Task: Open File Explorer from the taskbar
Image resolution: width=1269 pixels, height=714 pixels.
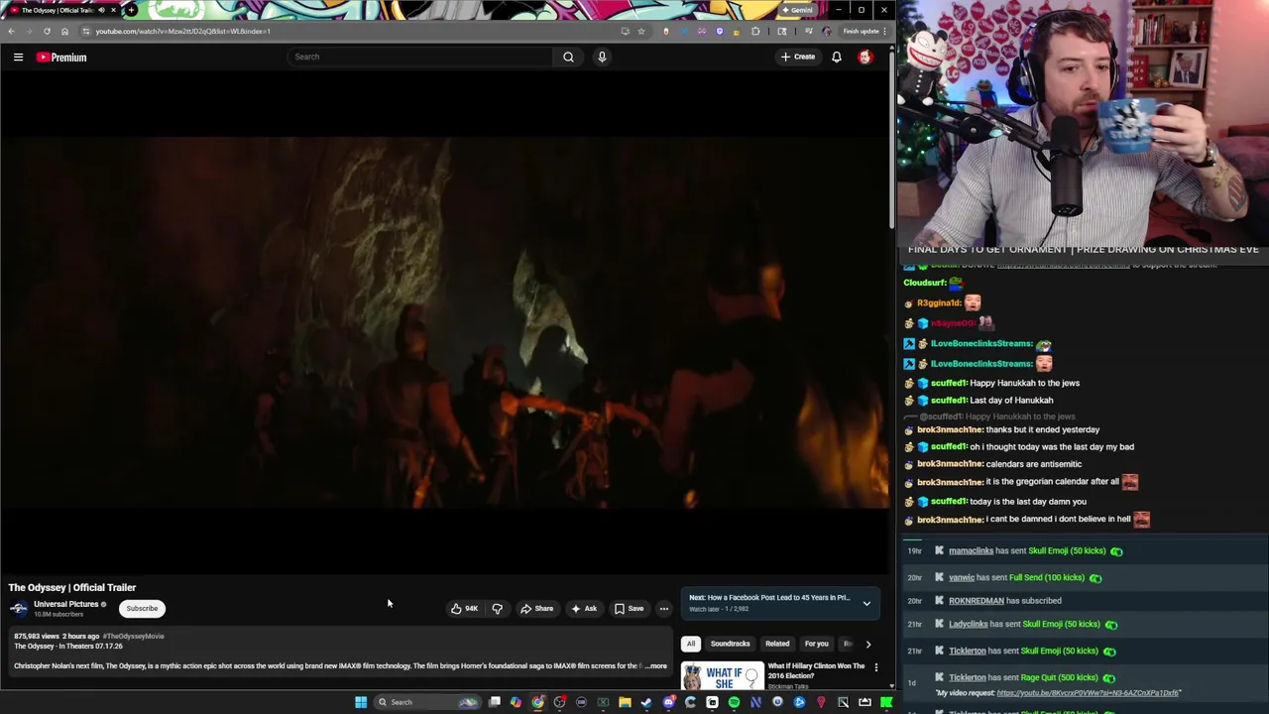Action: pyautogui.click(x=625, y=702)
